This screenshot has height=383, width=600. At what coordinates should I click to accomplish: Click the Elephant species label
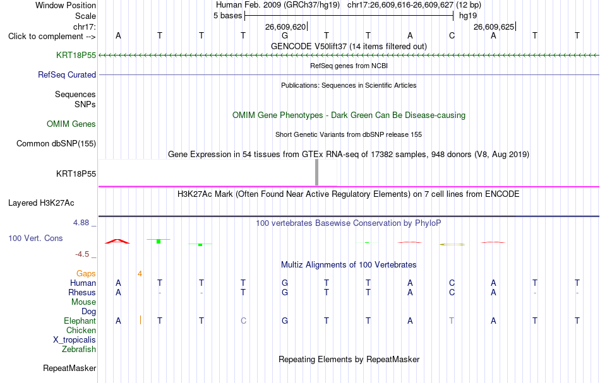click(80, 321)
